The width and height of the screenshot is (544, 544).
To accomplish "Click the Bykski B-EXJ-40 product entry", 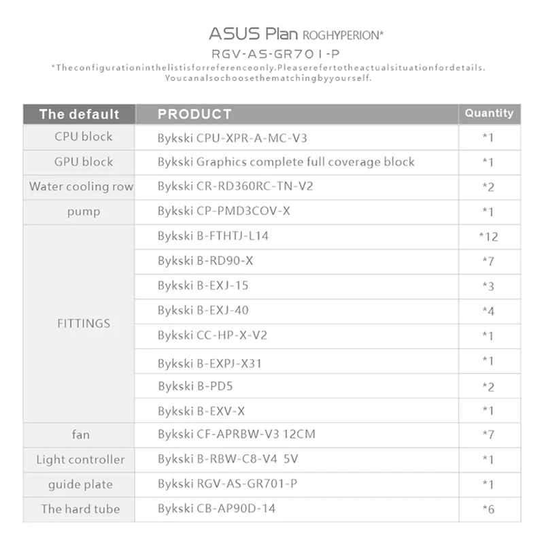I will coord(203,310).
